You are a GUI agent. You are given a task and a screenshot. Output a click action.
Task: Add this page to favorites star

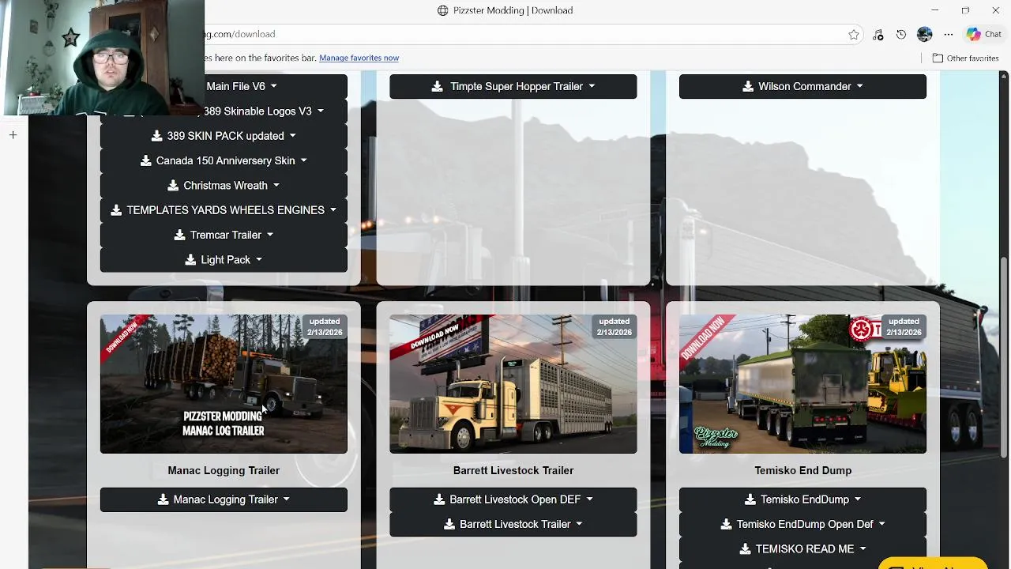pos(854,35)
